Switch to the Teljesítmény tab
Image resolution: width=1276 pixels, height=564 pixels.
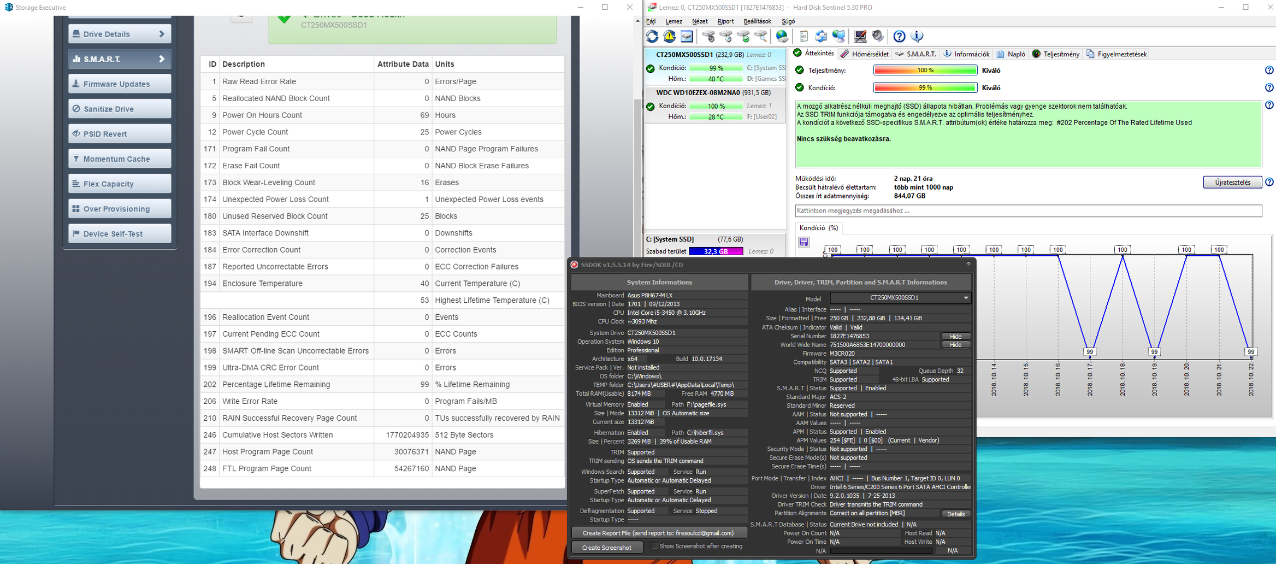pyautogui.click(x=1056, y=54)
